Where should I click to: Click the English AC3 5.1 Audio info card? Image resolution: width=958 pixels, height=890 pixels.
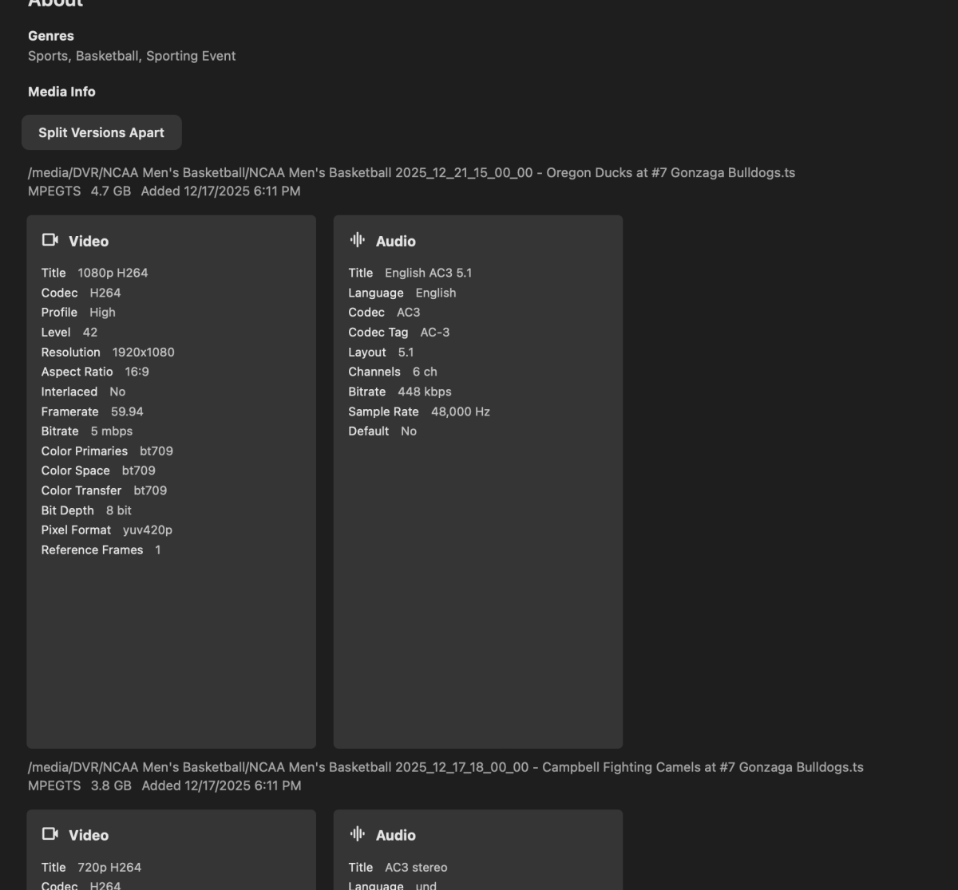click(x=477, y=478)
